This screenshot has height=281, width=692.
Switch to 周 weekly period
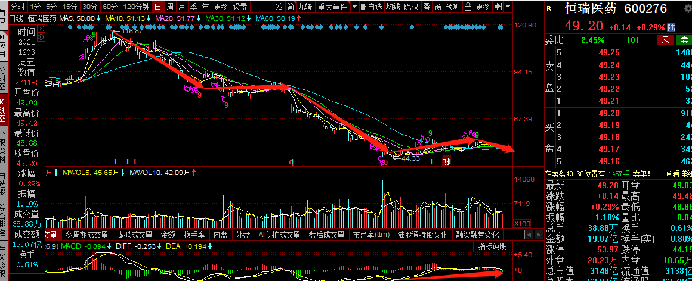(x=169, y=7)
